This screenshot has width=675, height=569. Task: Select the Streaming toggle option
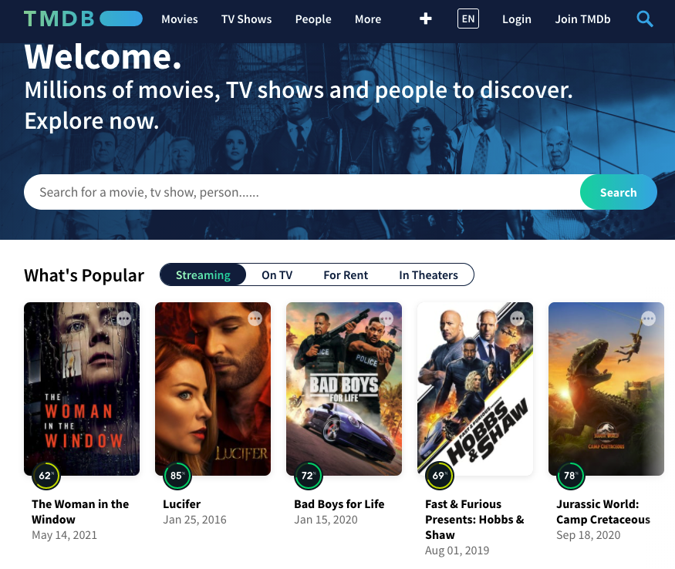point(203,275)
